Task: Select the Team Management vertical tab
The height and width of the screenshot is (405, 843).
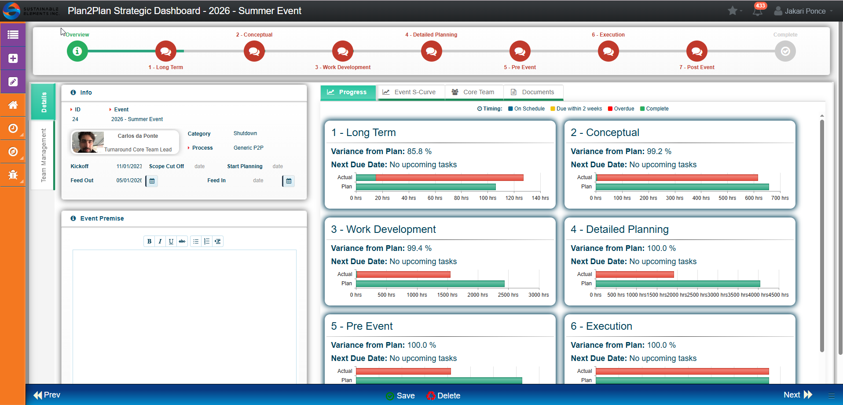Action: click(x=44, y=155)
